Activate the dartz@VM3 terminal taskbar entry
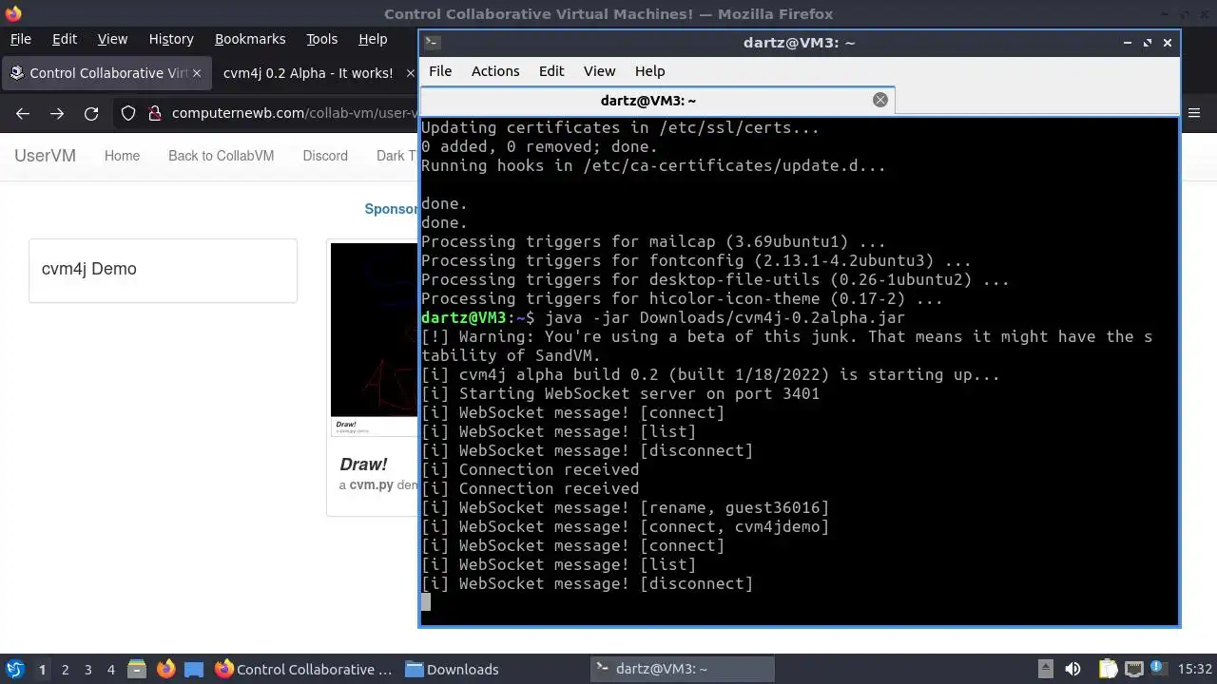 (x=683, y=669)
